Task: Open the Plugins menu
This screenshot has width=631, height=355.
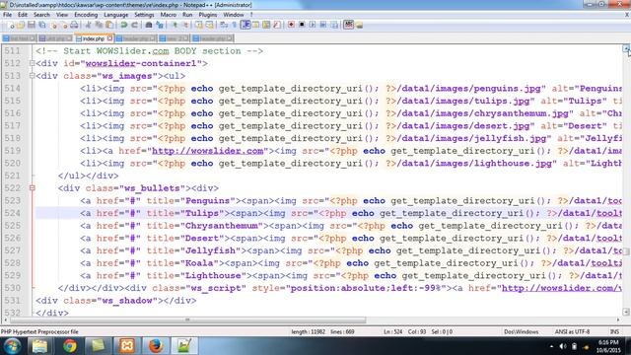Action: (208, 15)
